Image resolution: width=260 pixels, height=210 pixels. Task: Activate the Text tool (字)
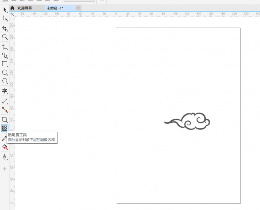point(5,91)
